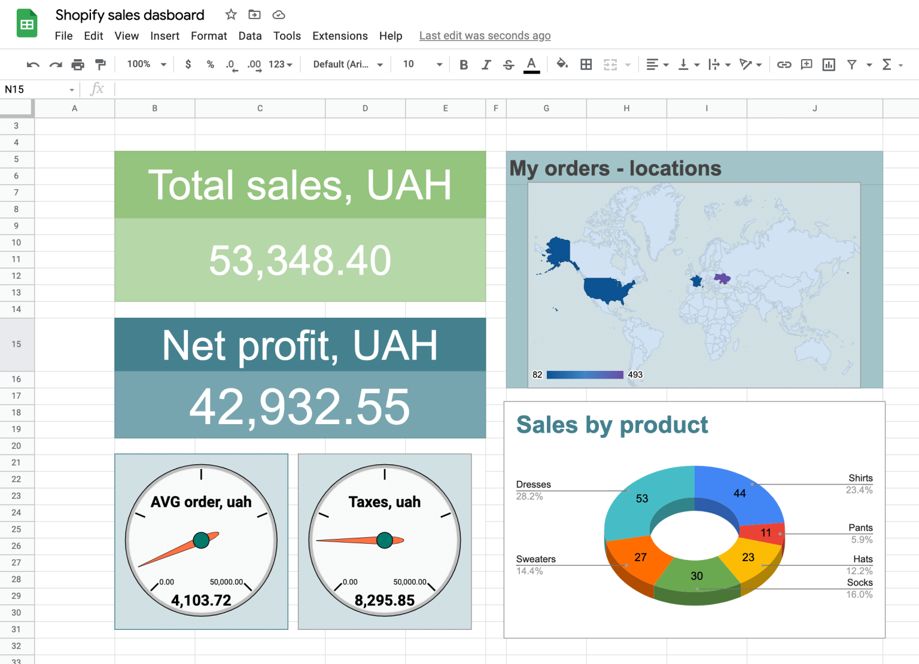
Task: Open the Data menu
Action: (x=249, y=36)
